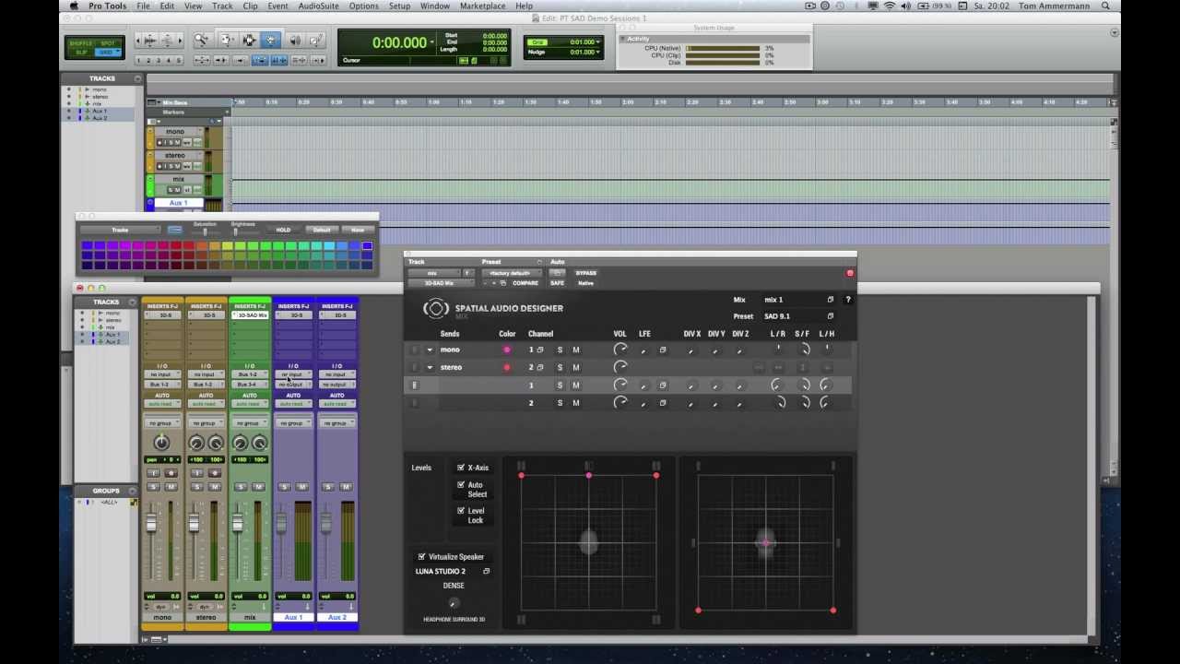Toggle the X-Axis checkbox
Image resolution: width=1180 pixels, height=664 pixels.
click(x=461, y=468)
